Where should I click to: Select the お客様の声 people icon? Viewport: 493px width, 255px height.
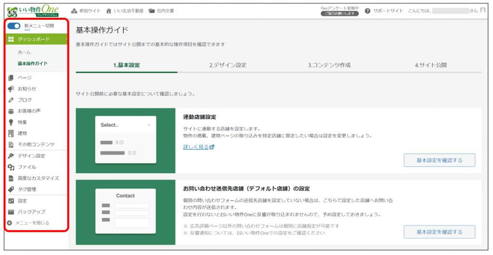pos(11,111)
